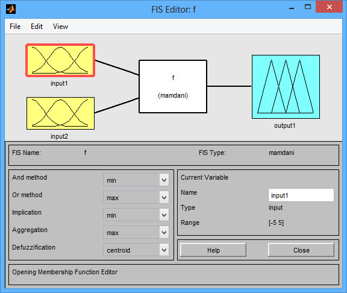The width and height of the screenshot is (347, 293).
Task: Click the MATLAB logo in the title bar
Action: (x=11, y=9)
